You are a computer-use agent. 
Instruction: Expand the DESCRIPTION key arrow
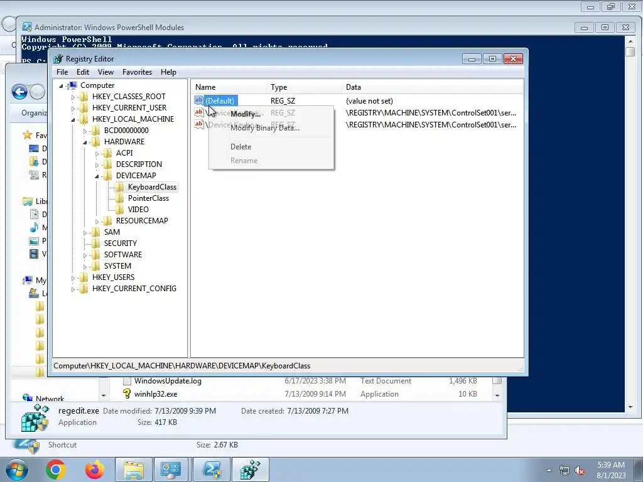(97, 165)
